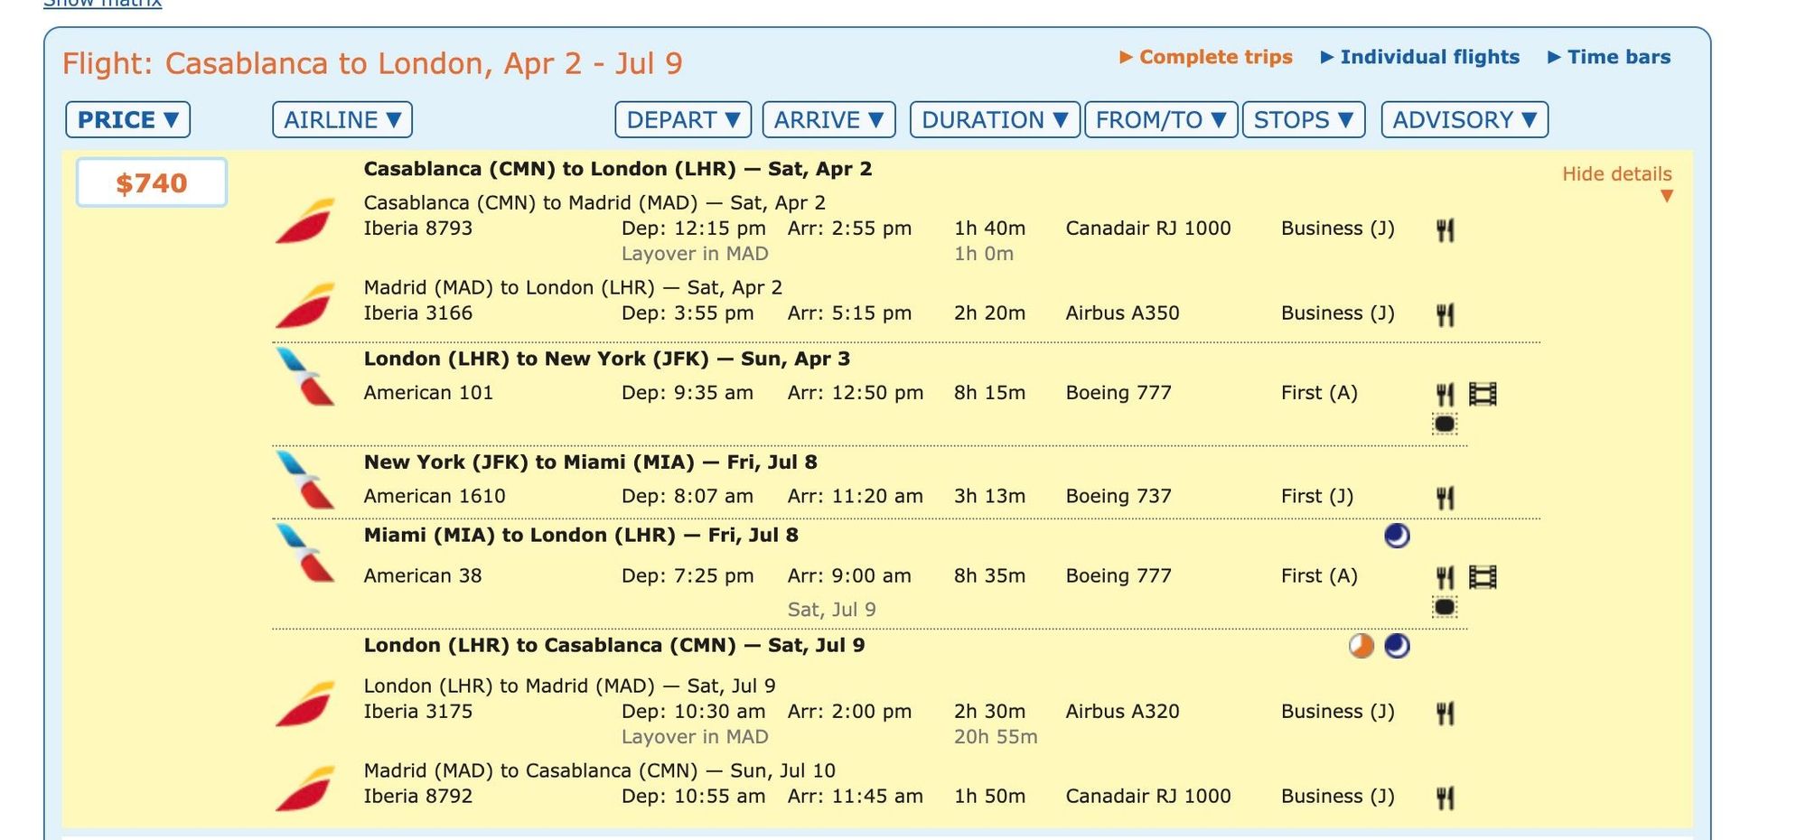The height and width of the screenshot is (840, 1806).
Task: Open the AIRLINE filter dropdown
Action: click(x=342, y=120)
